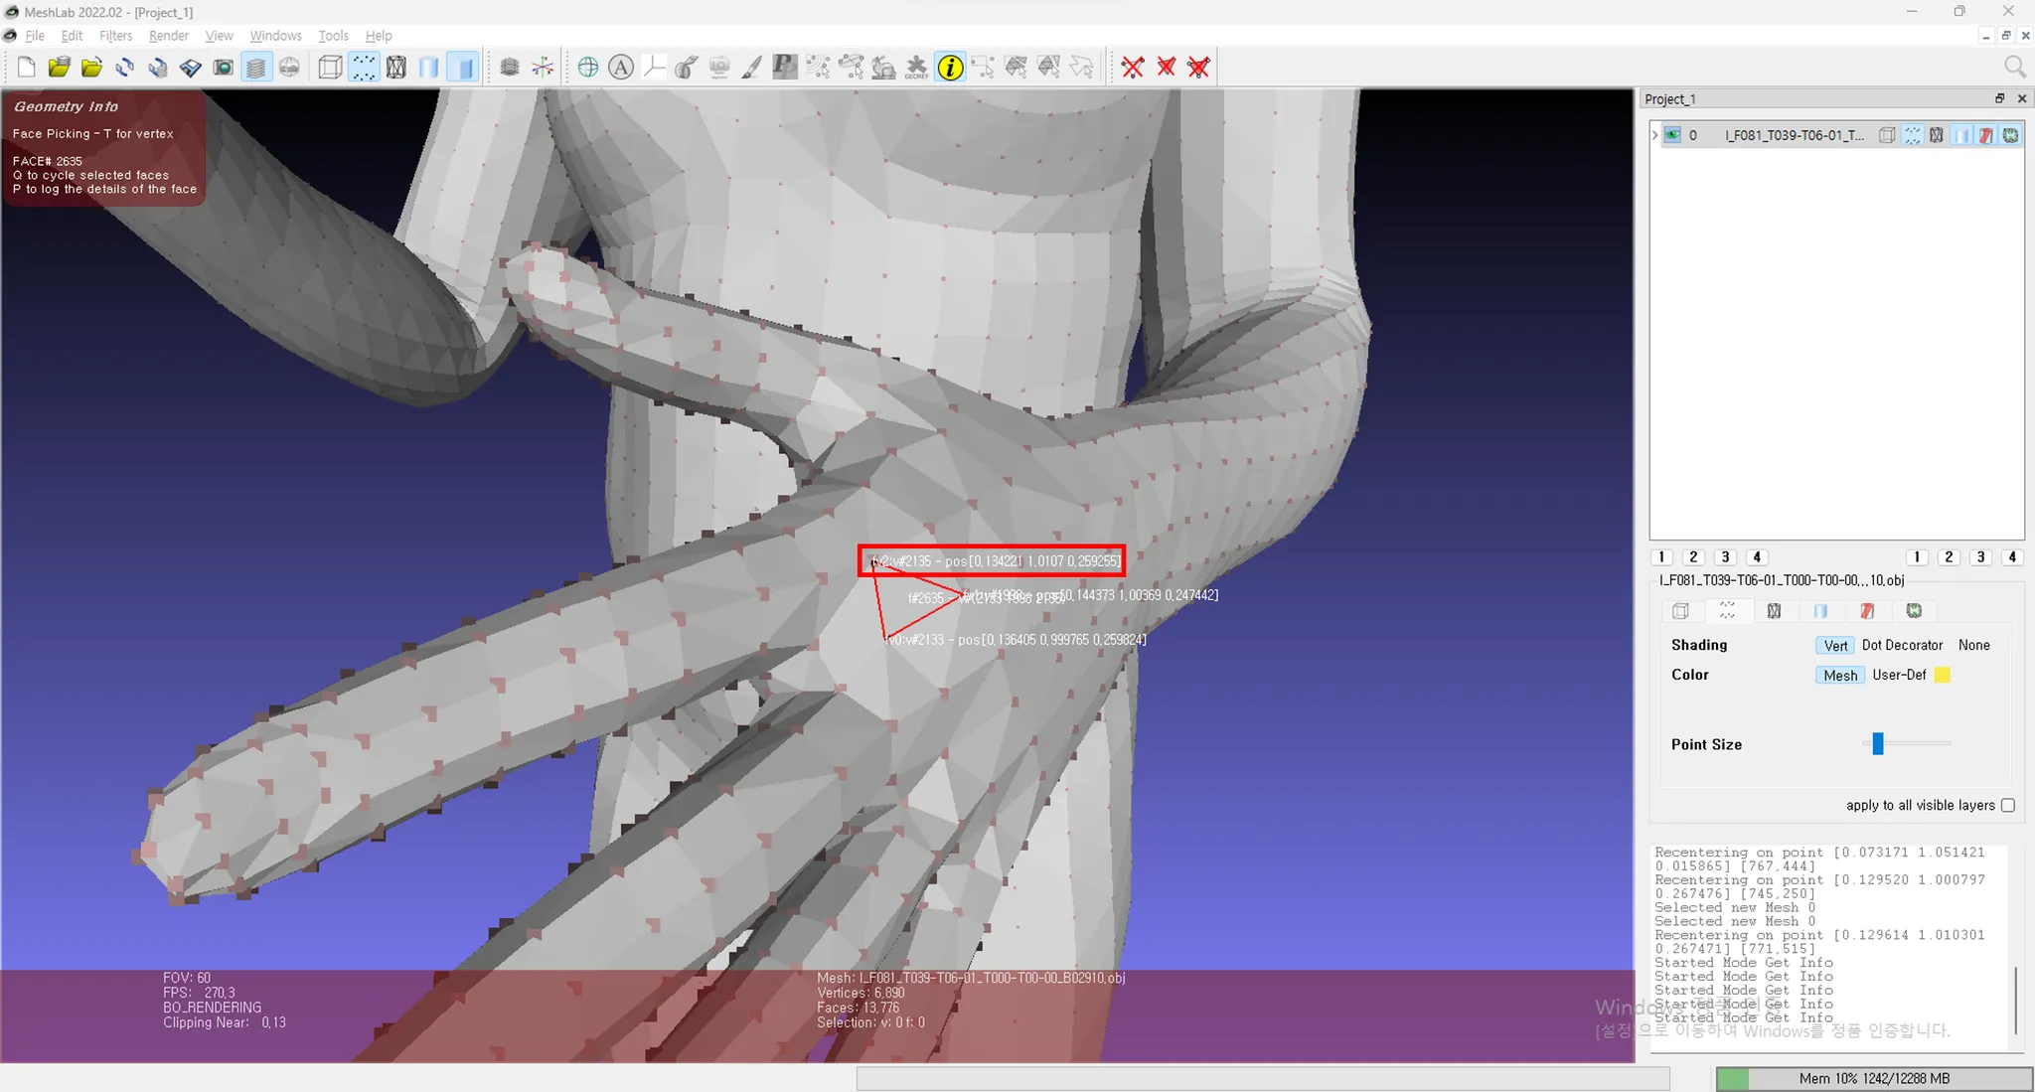Click the yellow user-defined color swatch
The width and height of the screenshot is (2035, 1092).
click(x=1942, y=675)
